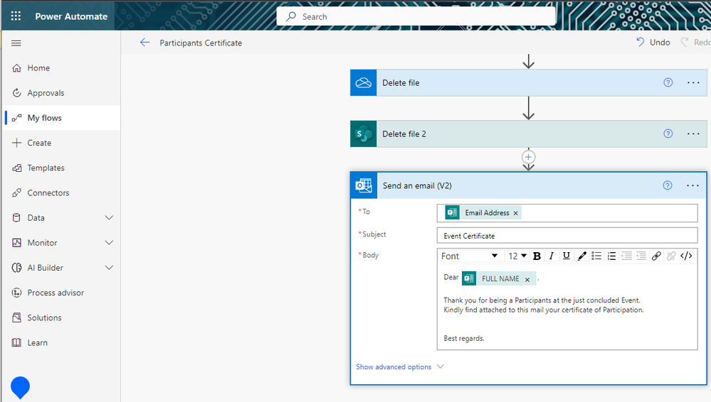The height and width of the screenshot is (402, 711).
Task: Toggle italic formatting
Action: (x=552, y=256)
